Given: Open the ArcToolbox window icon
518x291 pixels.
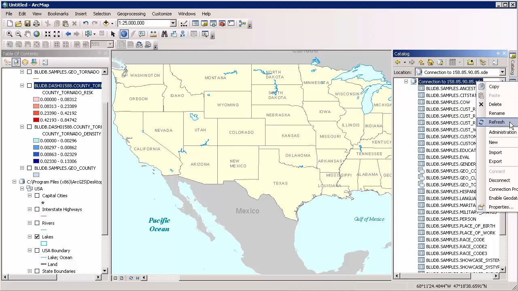Looking at the screenshot, I should click(x=222, y=23).
